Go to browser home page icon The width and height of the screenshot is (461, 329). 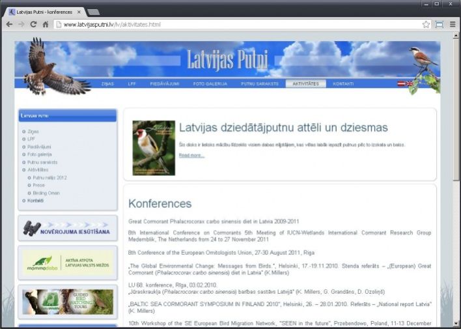tap(46, 24)
